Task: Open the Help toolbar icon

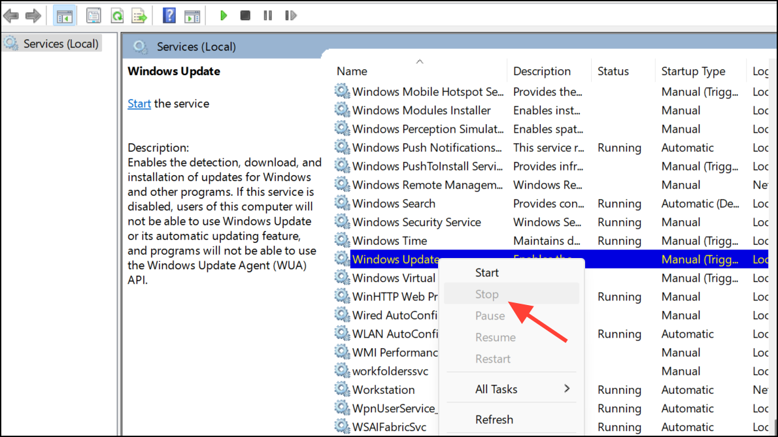Action: click(x=169, y=16)
